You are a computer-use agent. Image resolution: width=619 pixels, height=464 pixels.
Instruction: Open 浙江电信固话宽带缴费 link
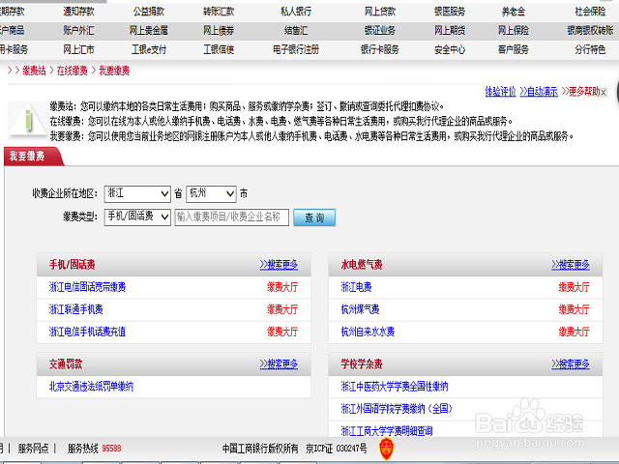[x=87, y=287]
